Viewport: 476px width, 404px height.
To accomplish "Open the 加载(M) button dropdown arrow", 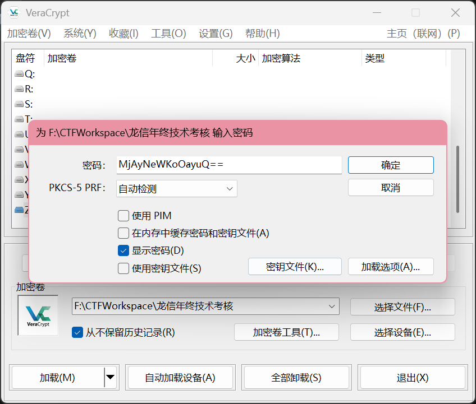I will click(110, 377).
